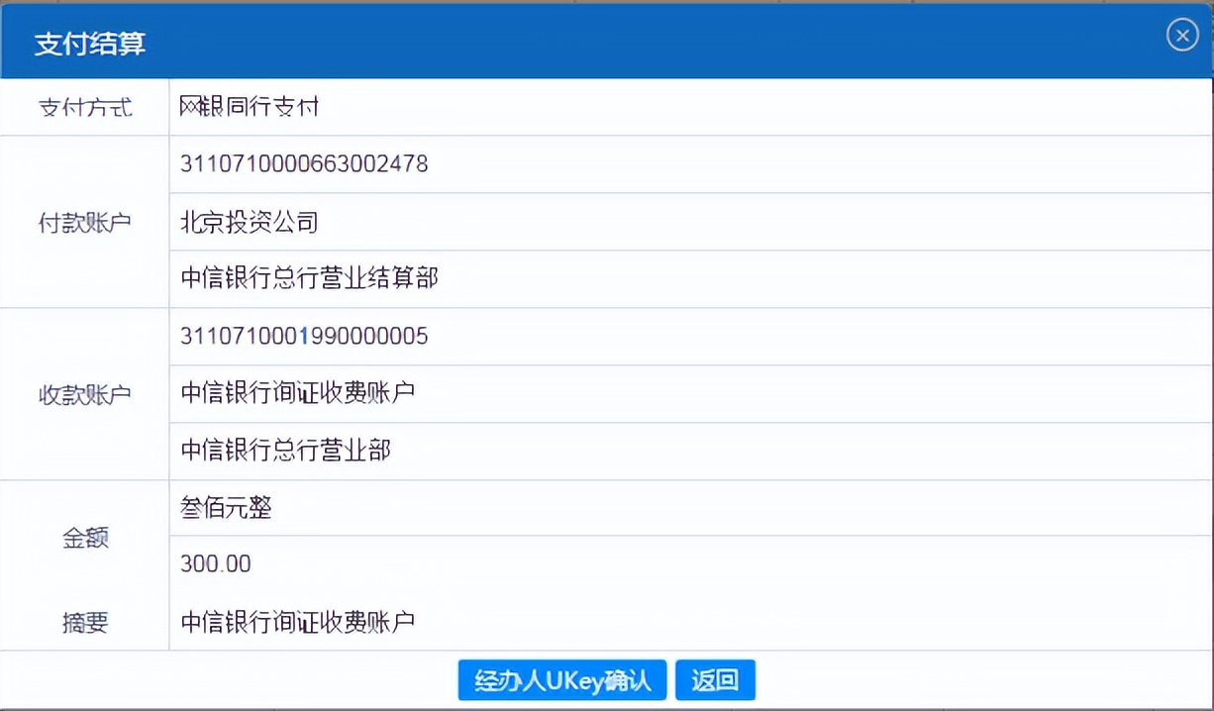Select the numeric amount 300.00

213,563
